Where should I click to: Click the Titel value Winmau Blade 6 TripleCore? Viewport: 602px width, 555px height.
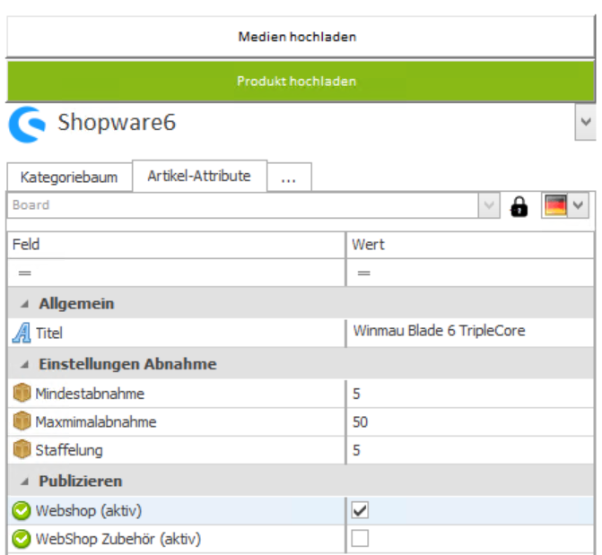click(x=440, y=331)
